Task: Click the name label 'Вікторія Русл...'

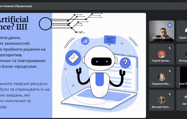Action: pyautogui.click(x=161, y=107)
